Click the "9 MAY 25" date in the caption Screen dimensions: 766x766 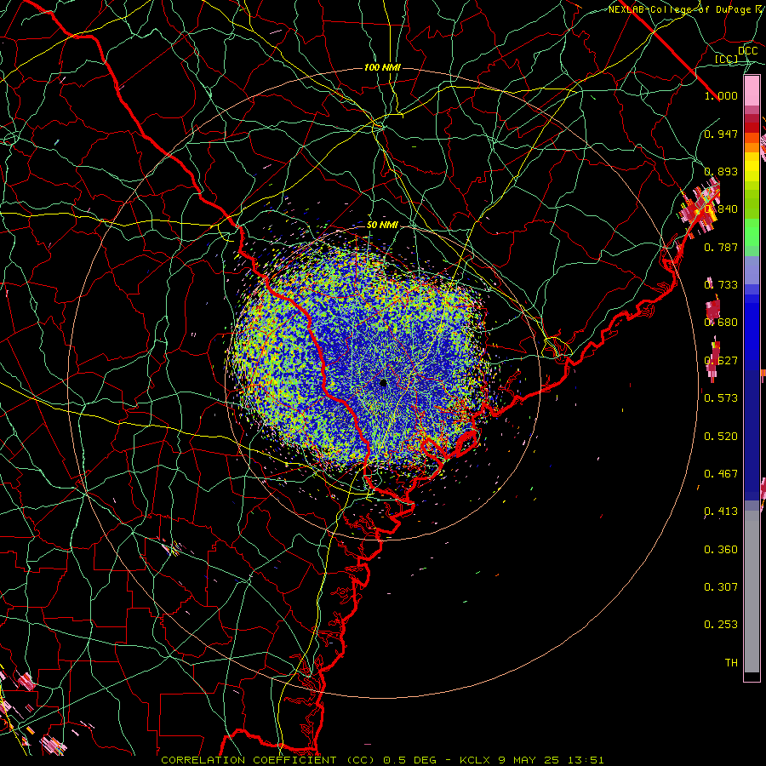[529, 760]
